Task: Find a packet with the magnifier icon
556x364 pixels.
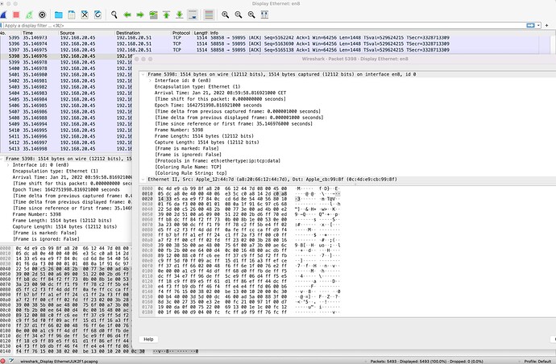Action: [114, 14]
